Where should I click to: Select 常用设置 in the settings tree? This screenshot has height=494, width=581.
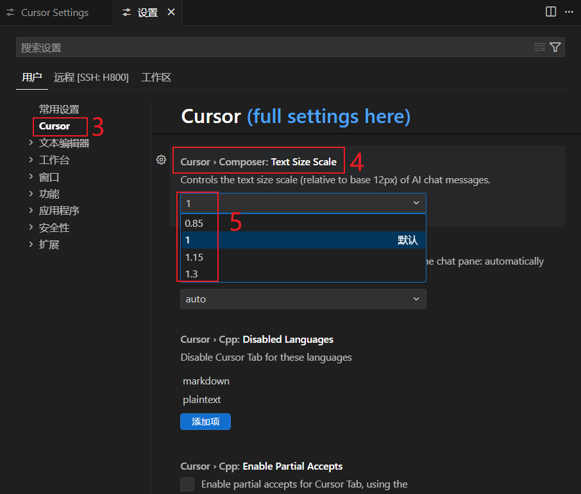[x=59, y=109]
